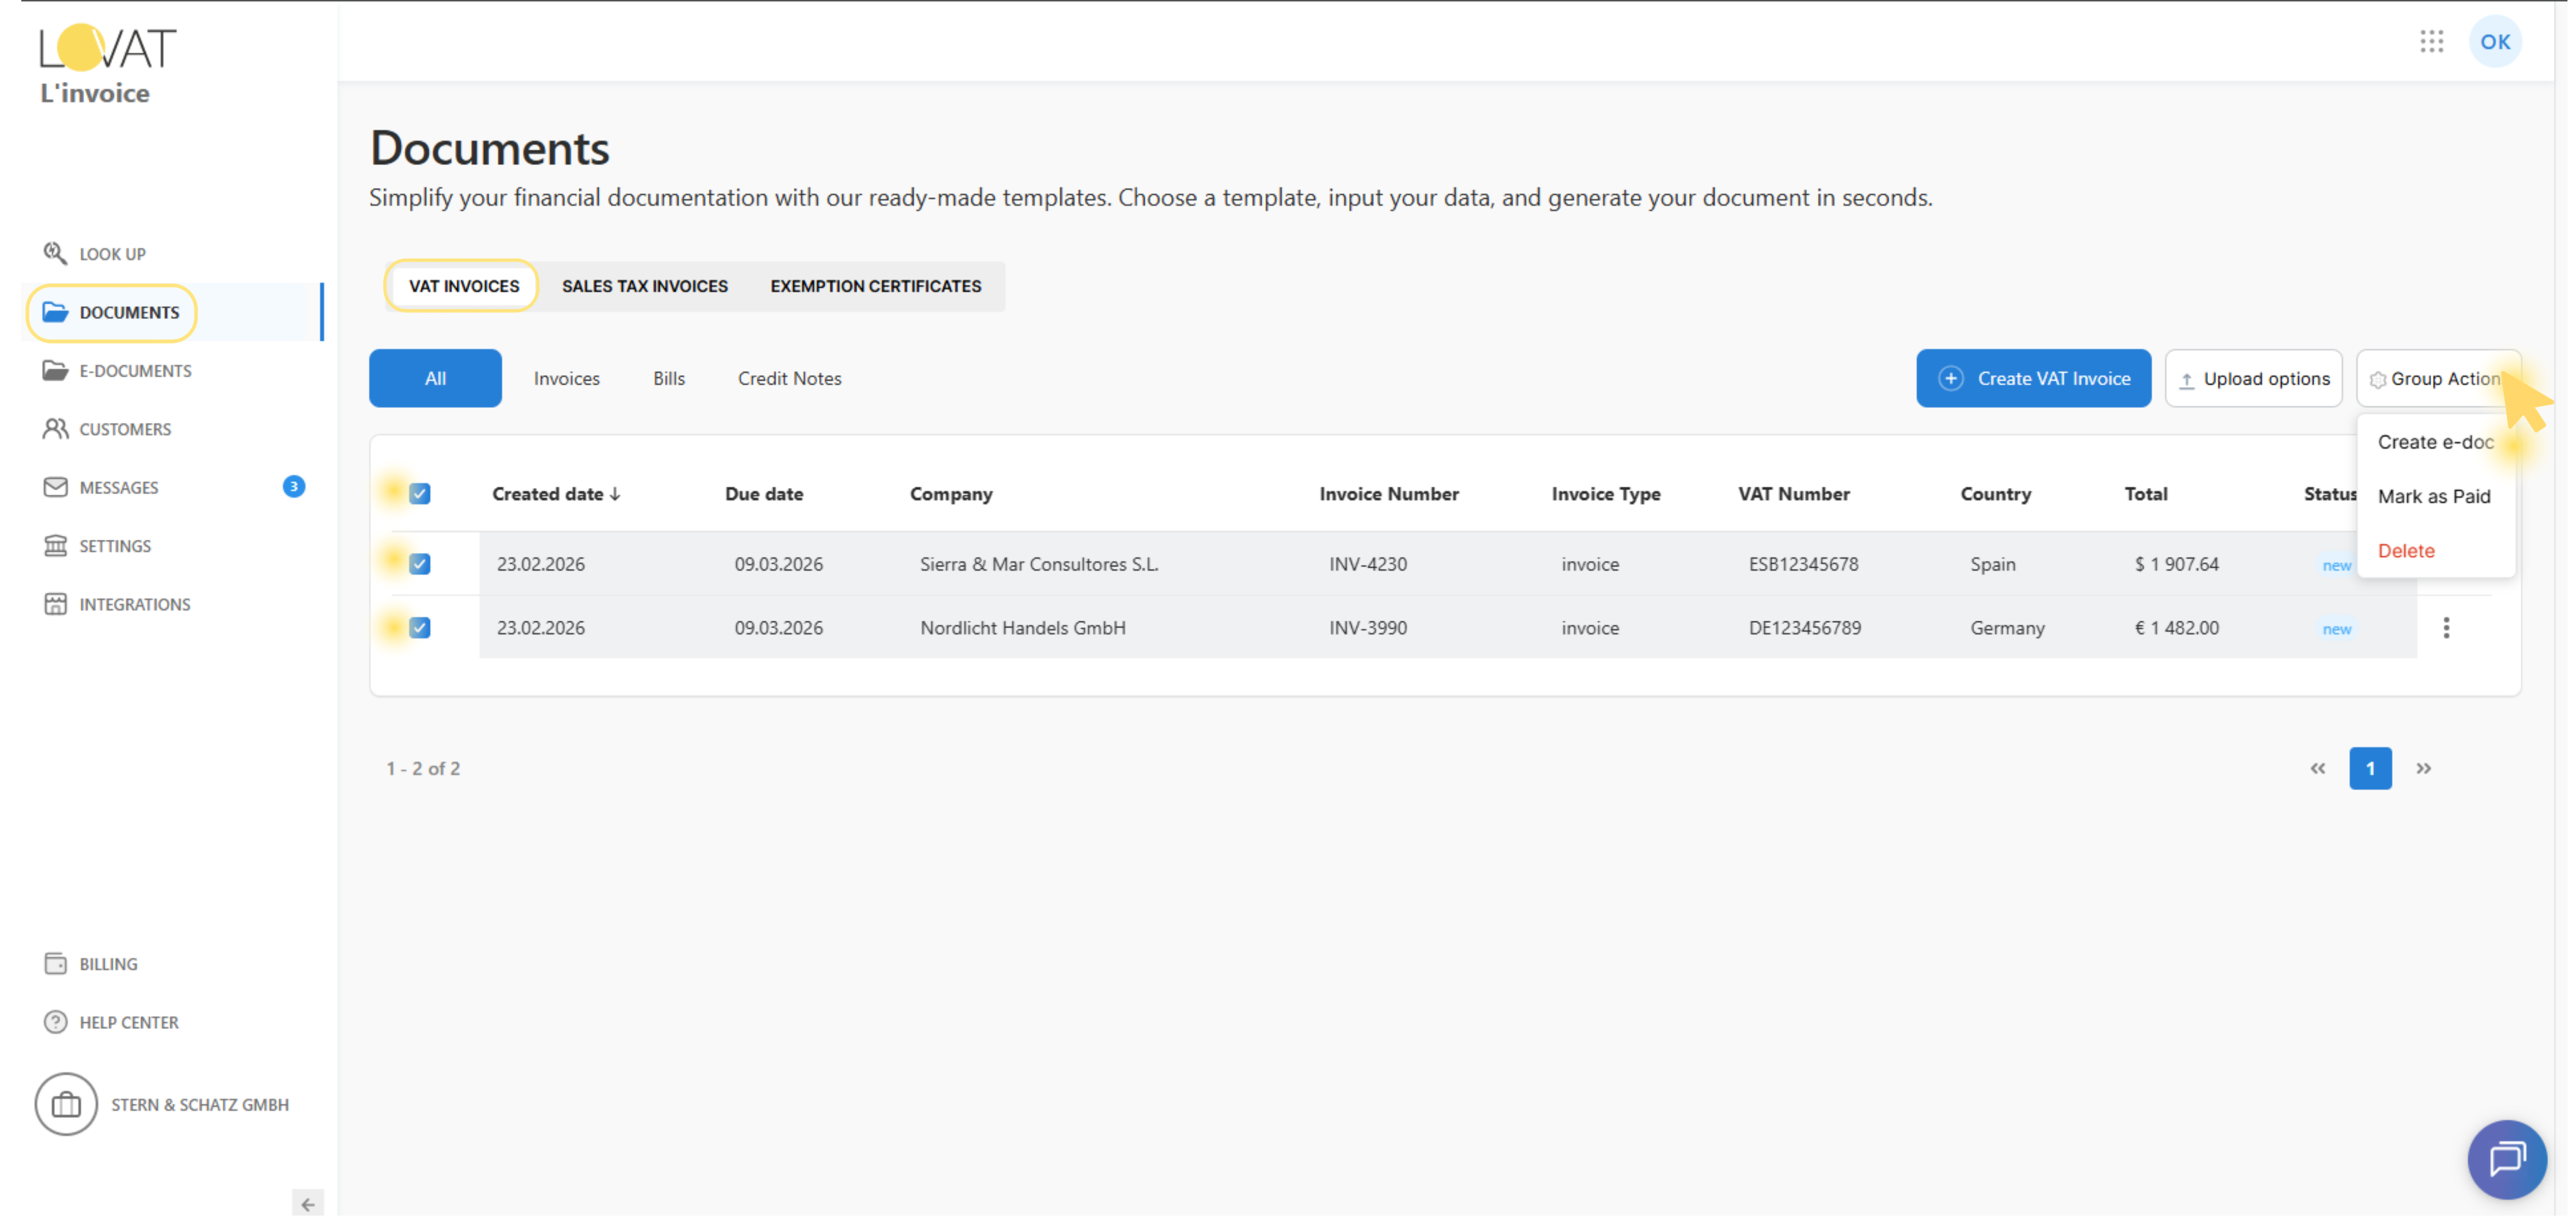Open the E-Documents folder icon
This screenshot has height=1217, width=2576.
[55, 371]
